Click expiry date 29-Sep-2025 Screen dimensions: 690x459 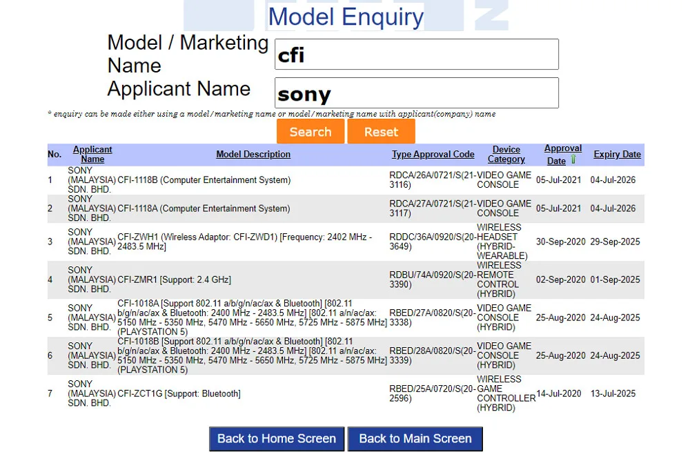[x=615, y=242]
